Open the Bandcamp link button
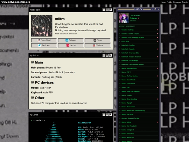Screen dimensions: 189x142 [44, 45]
